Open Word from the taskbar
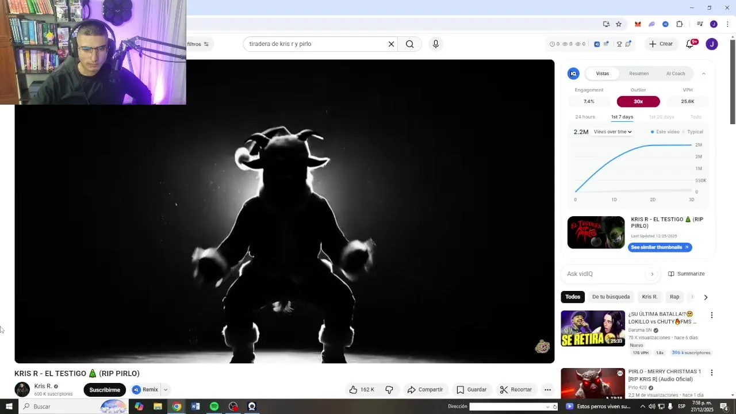Viewport: 736px width, 414px height. (195, 407)
